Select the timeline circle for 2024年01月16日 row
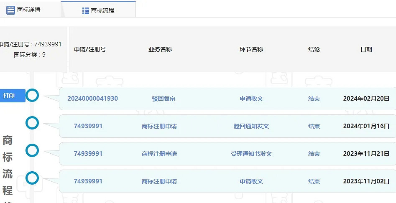This screenshot has width=396, height=203. [32, 123]
